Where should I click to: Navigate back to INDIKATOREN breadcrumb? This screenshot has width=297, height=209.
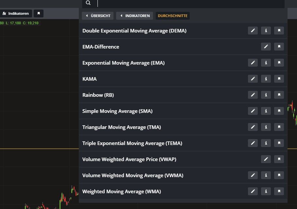coord(134,16)
